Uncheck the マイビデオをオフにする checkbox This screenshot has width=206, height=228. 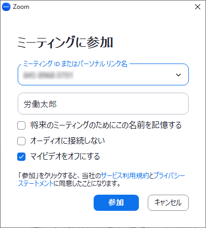(x=21, y=157)
